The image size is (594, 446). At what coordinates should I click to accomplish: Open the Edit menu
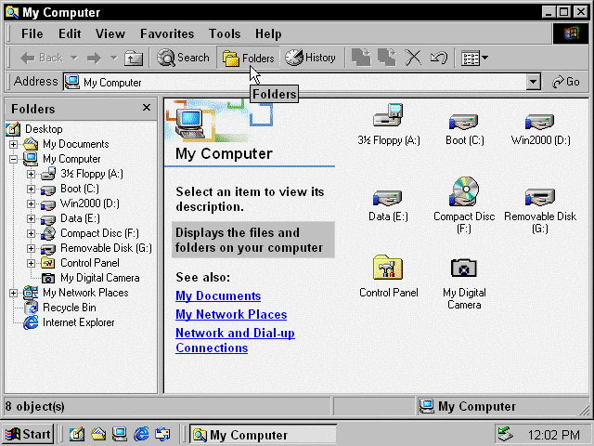coord(70,33)
